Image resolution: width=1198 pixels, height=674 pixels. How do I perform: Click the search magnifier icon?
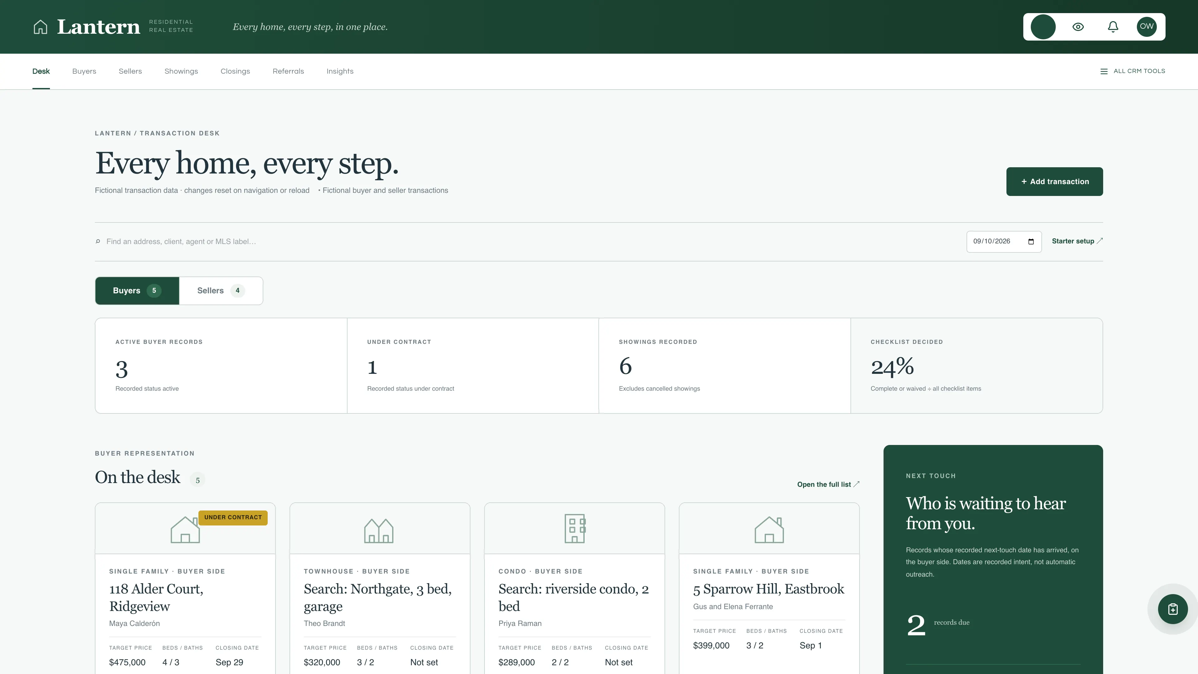point(98,242)
